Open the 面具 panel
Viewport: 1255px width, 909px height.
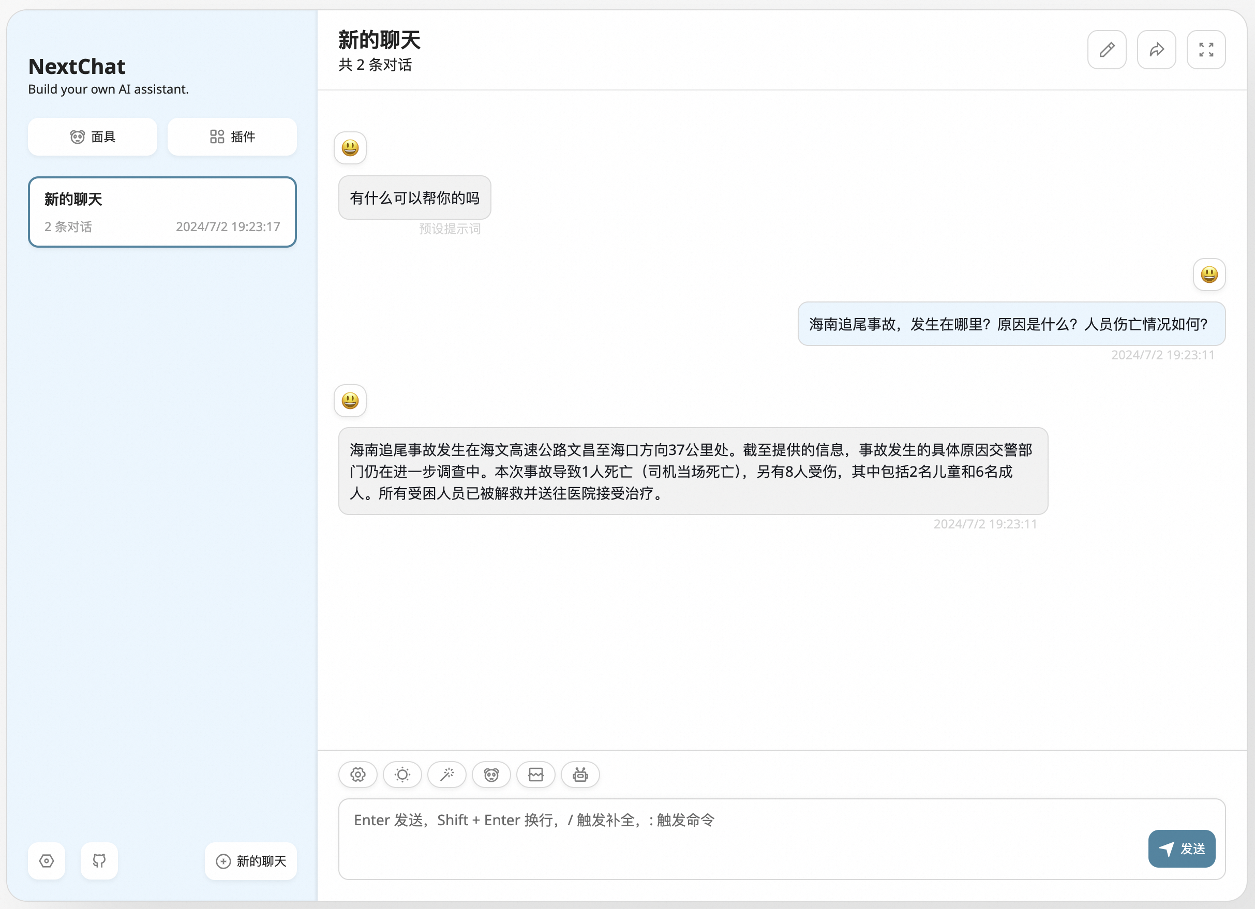pos(93,137)
